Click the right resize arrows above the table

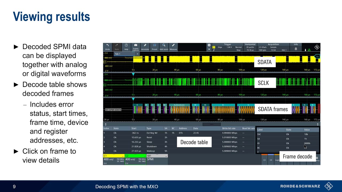point(317,124)
